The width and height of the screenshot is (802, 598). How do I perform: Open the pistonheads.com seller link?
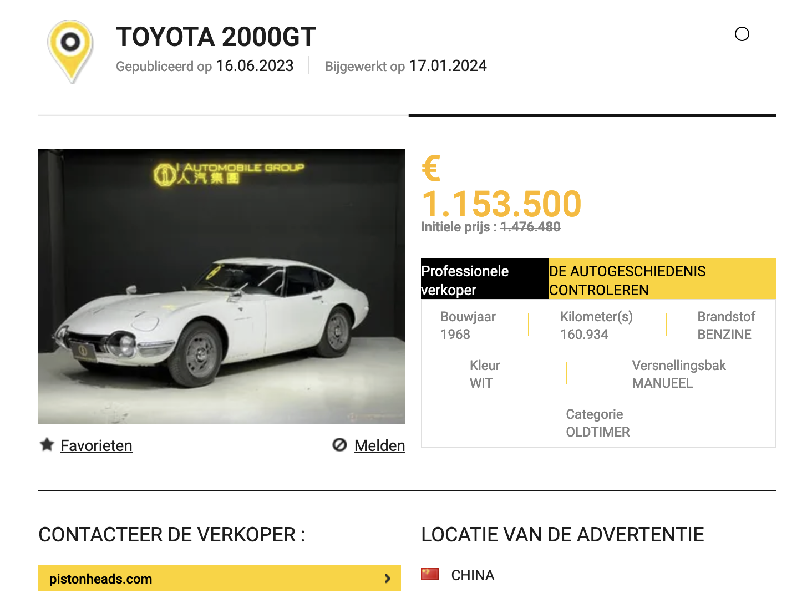click(220, 578)
